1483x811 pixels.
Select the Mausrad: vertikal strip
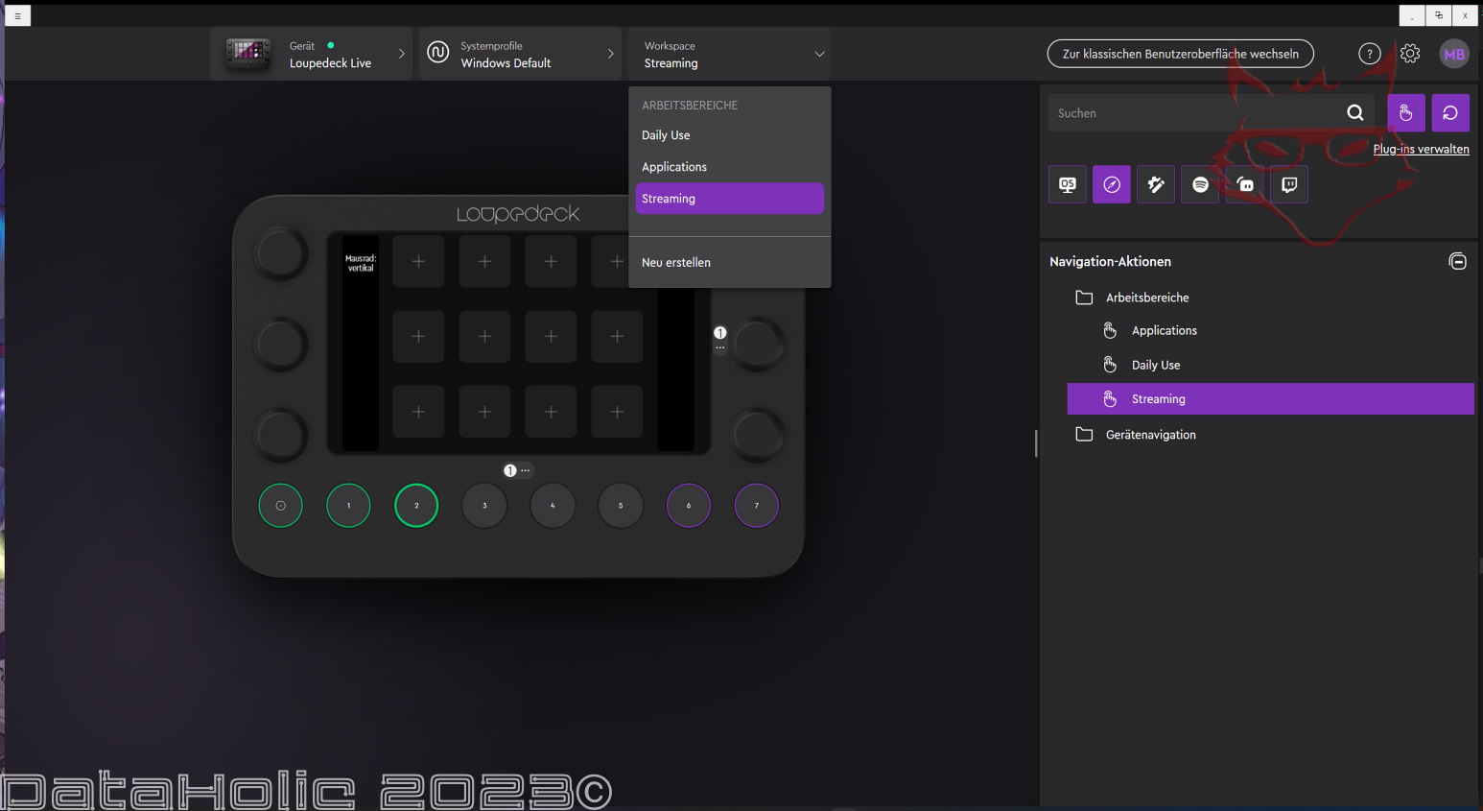tap(361, 343)
